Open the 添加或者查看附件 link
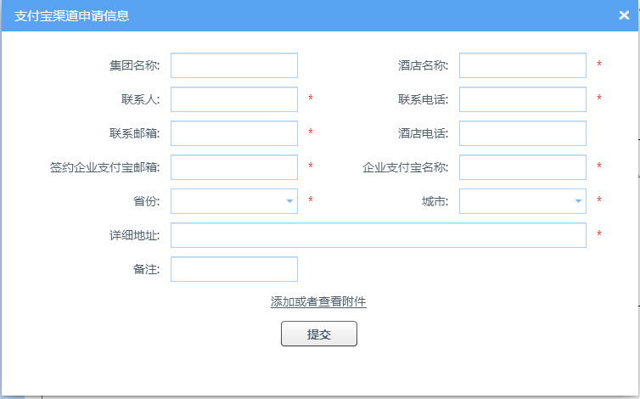Viewport: 640px width, 399px height. click(318, 301)
